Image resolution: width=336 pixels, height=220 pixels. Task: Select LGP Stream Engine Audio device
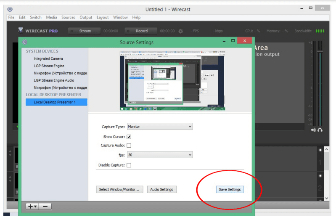(x=54, y=80)
